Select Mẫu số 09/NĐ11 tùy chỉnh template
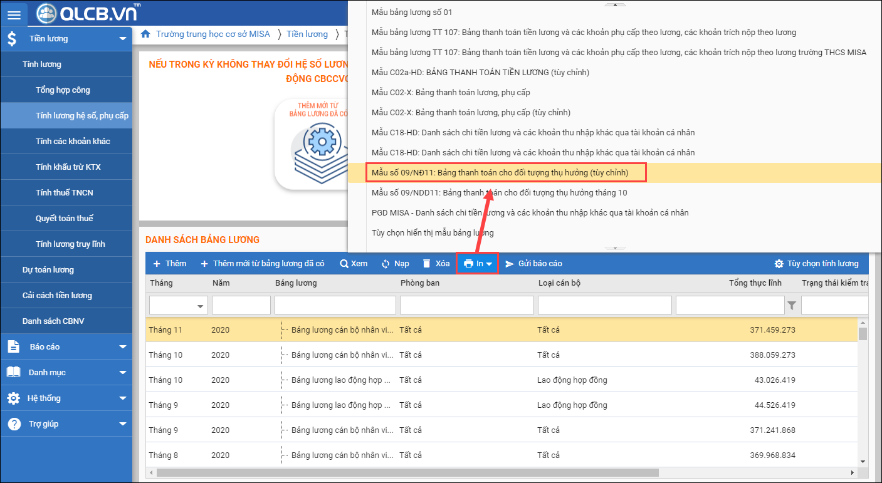882x483 pixels. click(499, 172)
